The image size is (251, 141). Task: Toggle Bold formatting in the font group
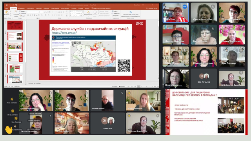(x=28, y=15)
